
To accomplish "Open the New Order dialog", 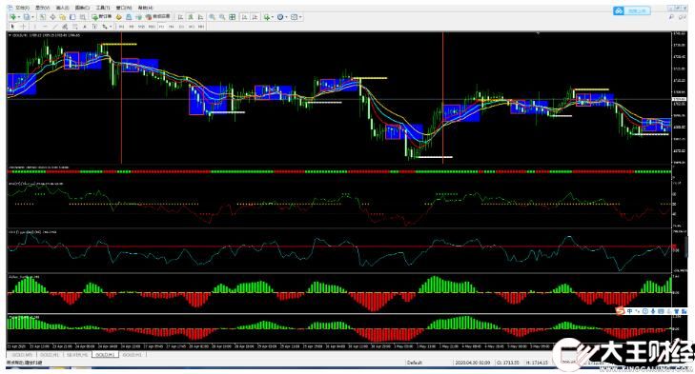I will coord(102,17).
